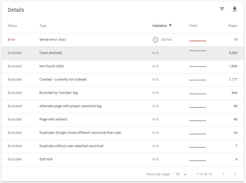Click the Pages column header
Viewport: 246px width, 183px height.
point(233,25)
